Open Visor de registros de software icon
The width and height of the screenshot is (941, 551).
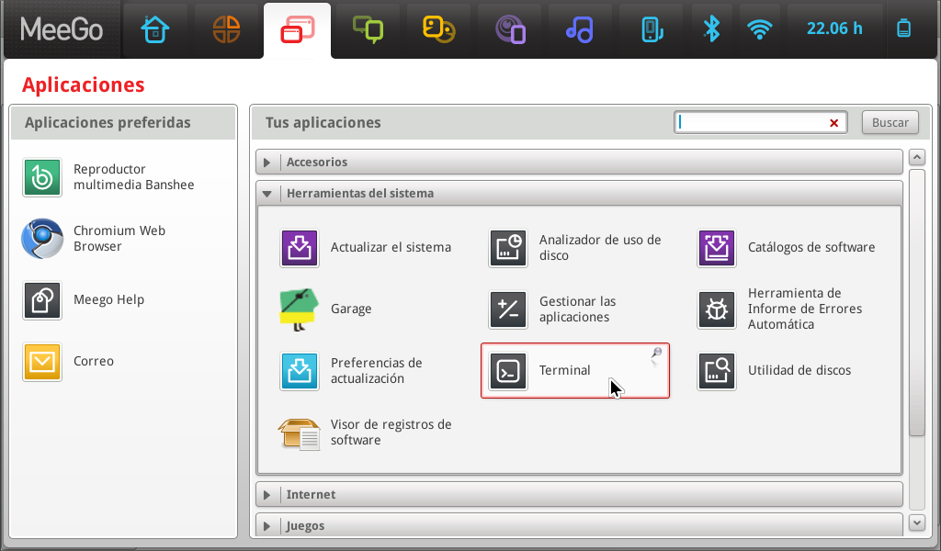coord(299,433)
